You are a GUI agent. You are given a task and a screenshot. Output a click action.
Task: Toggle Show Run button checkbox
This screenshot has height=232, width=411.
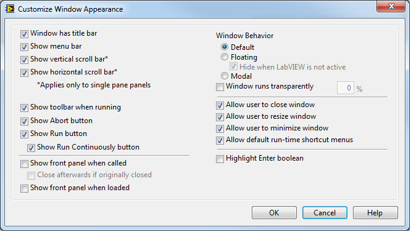coord(25,134)
